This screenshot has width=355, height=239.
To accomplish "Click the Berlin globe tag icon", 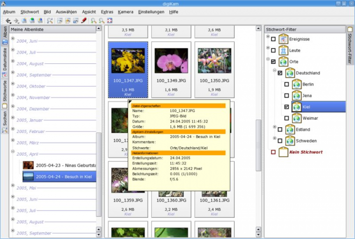I will click(x=297, y=84).
